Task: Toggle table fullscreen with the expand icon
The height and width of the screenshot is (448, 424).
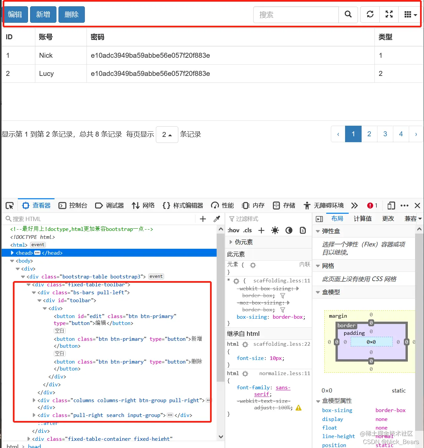Action: 389,15
